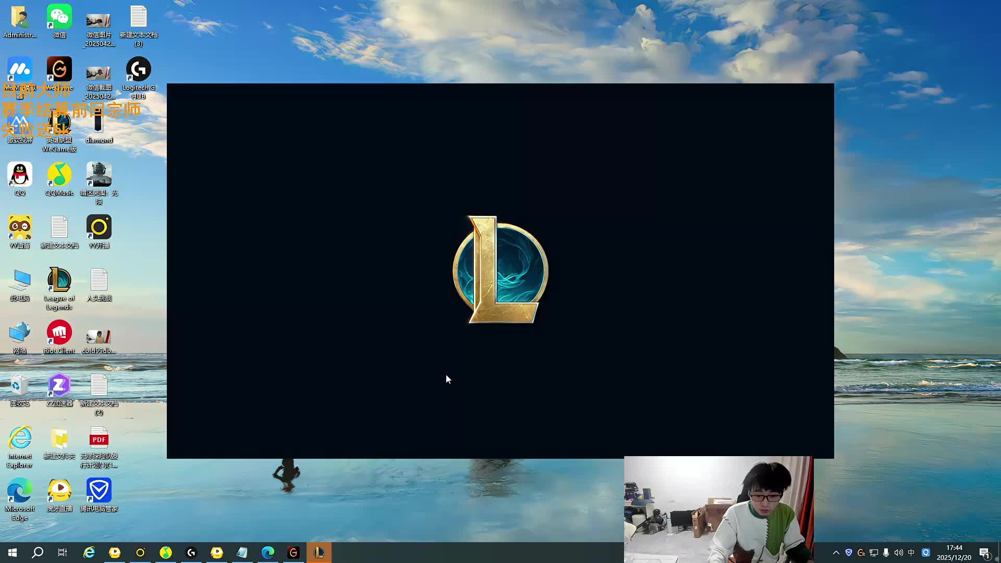Open Task View on the taskbar
Screen dimensions: 1001x563
coord(63,553)
